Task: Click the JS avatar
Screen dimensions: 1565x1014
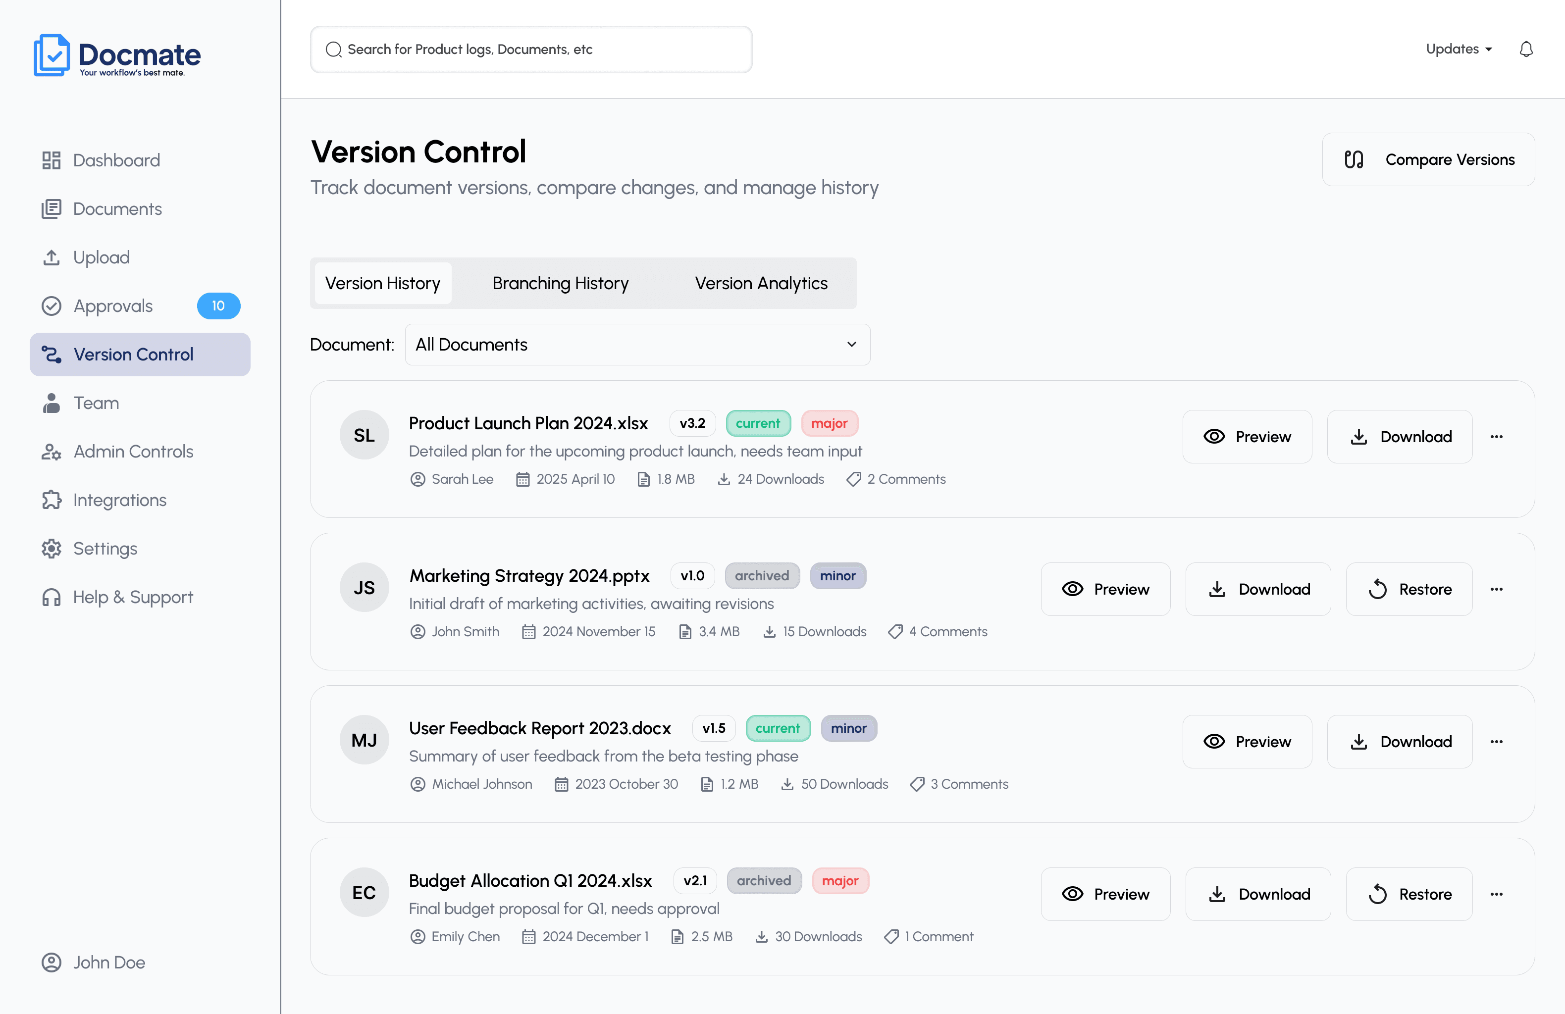Action: [x=365, y=588]
